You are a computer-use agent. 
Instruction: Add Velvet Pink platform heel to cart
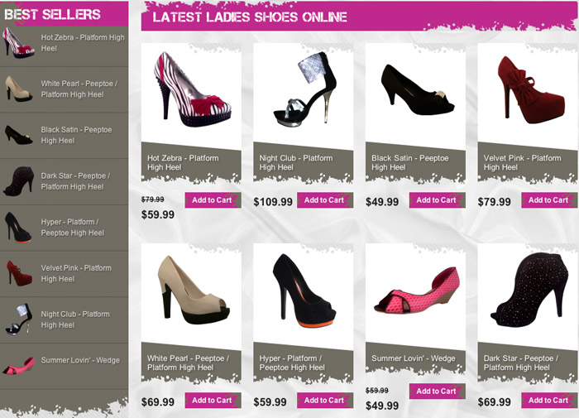(x=549, y=200)
